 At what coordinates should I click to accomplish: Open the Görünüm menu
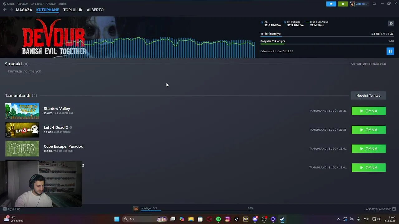[x=23, y=4]
